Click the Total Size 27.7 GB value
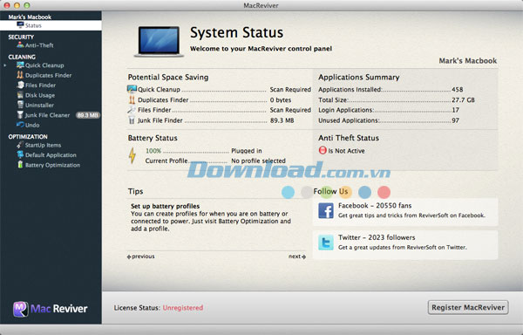Image resolution: width=523 pixels, height=335 pixels. (463, 99)
